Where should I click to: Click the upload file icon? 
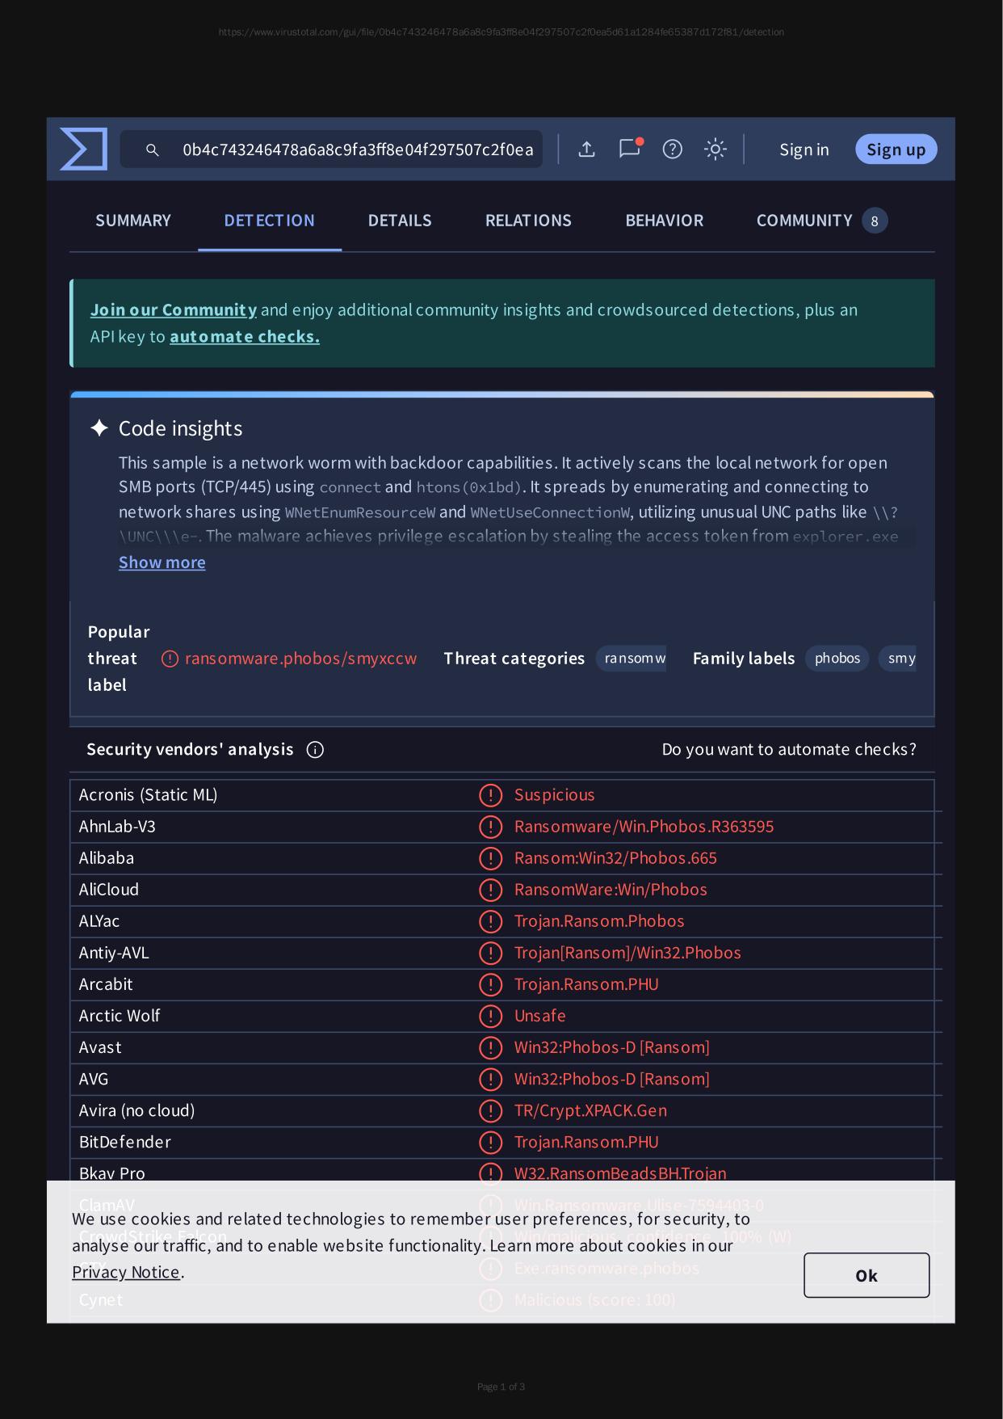587,149
